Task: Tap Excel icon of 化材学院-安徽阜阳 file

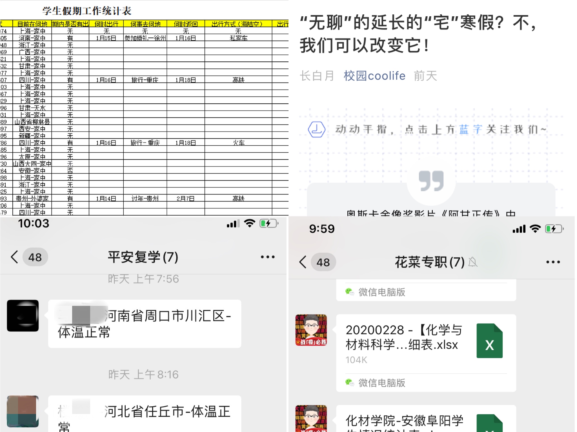Action: pyautogui.click(x=489, y=423)
